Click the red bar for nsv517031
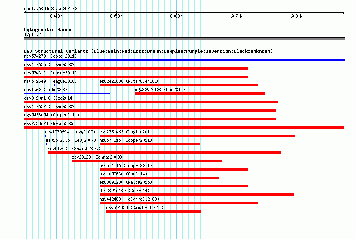 (x=164, y=153)
